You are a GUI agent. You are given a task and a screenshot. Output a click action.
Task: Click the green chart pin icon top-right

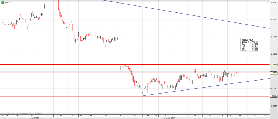pyautogui.click(x=268, y=2)
